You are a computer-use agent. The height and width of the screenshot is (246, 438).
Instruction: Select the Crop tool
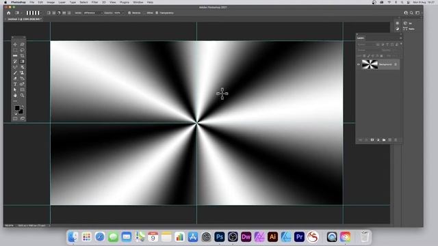[x=22, y=56]
